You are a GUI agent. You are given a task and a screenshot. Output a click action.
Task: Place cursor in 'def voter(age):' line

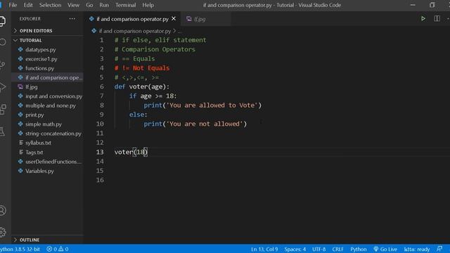(x=142, y=86)
